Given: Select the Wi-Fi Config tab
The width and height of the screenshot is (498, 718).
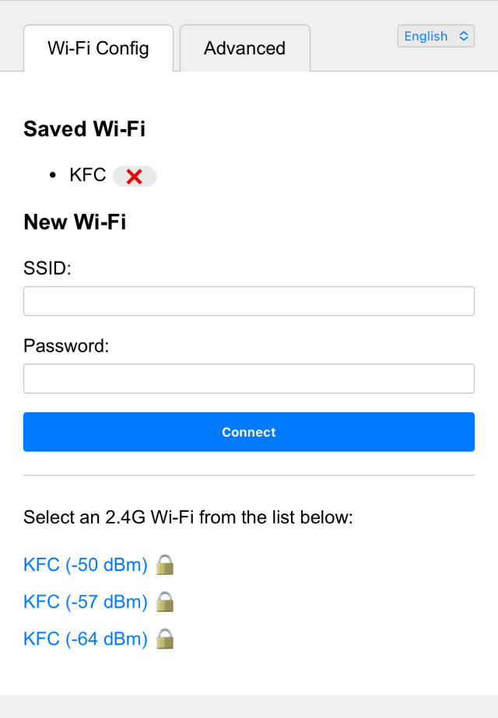Looking at the screenshot, I should [98, 48].
